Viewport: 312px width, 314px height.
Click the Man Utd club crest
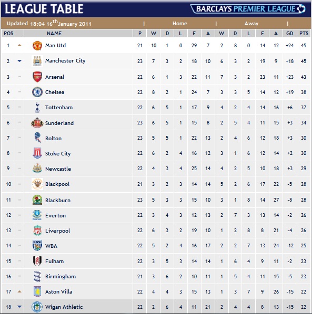(37, 46)
